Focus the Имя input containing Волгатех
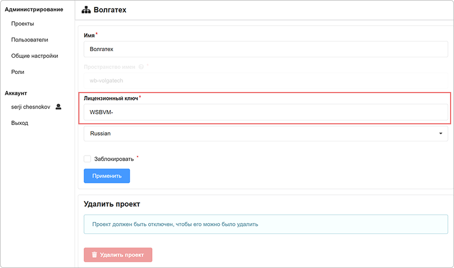Screen dimensions: 454x268 coord(266,49)
